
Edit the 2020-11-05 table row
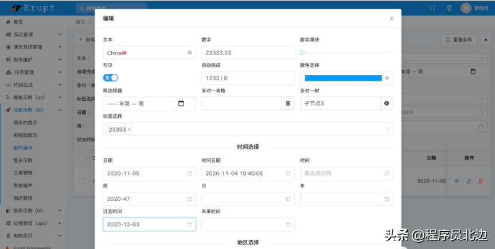pyautogui.click(x=469, y=181)
